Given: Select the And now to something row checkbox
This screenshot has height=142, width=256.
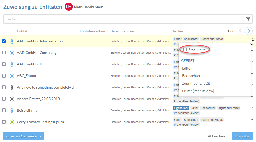Looking at the screenshot, I should tap(4, 87).
